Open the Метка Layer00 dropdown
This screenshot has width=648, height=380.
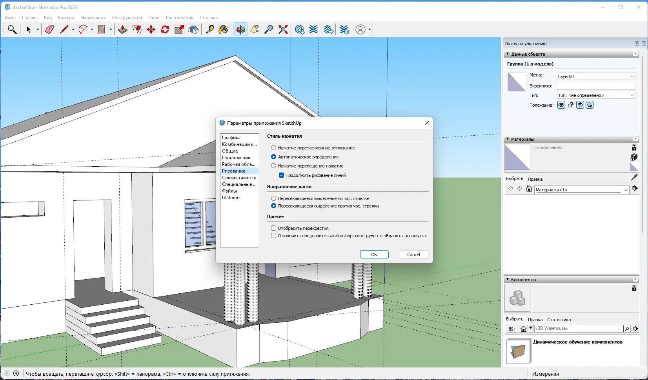(x=596, y=76)
